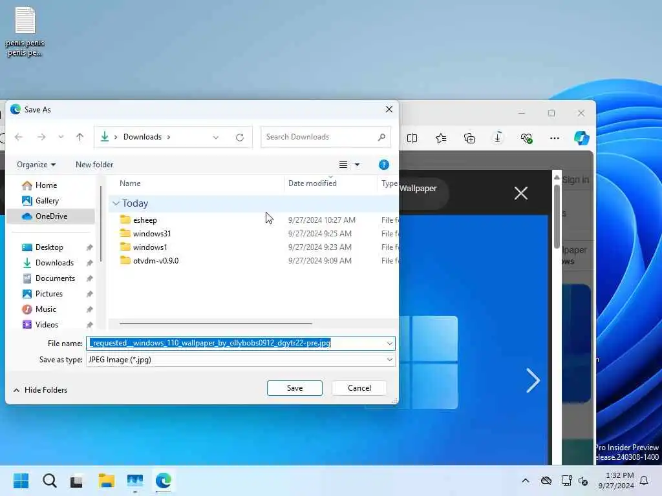662x496 pixels.
Task: Open taskbar Search
Action: pyautogui.click(x=49, y=480)
